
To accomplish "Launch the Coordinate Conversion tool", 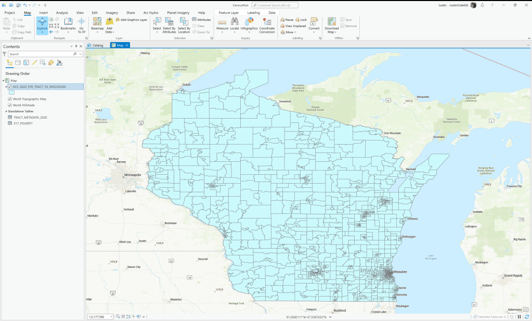I will coord(267,24).
